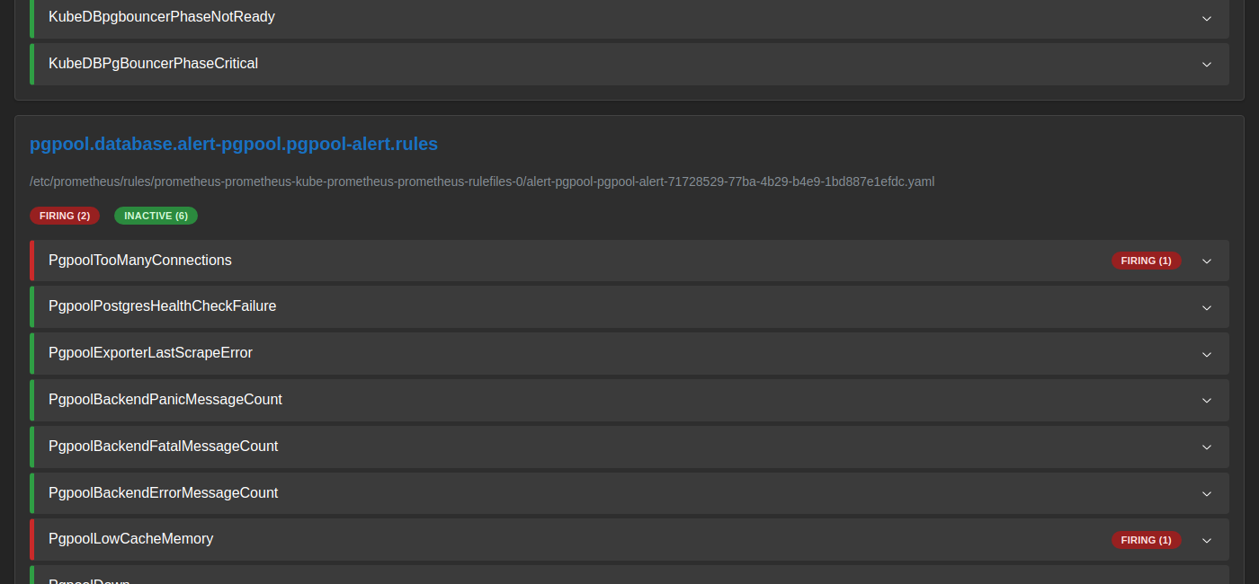Expand the PgpoolLowCacheMemory chevron

pos(1207,540)
